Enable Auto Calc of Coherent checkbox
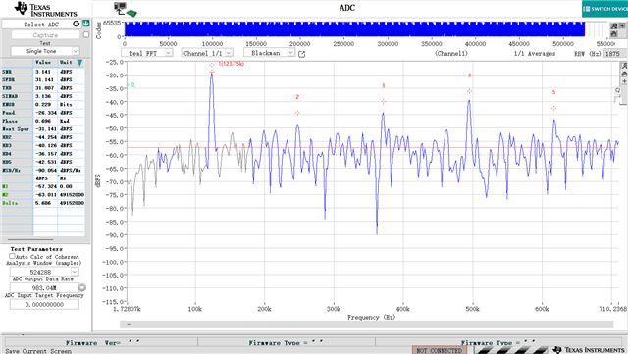This screenshot has width=628, height=354. [x=12, y=256]
